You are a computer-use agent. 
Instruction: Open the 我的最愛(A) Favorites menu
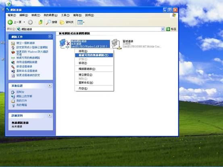coord(50,15)
